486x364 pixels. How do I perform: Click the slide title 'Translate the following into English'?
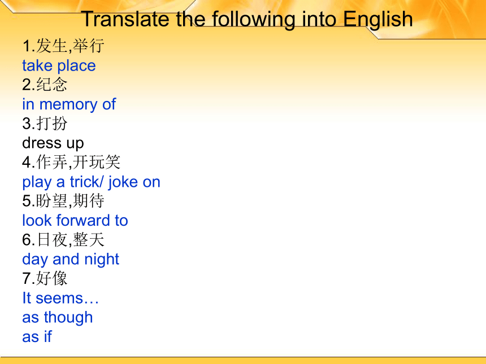tap(247, 19)
